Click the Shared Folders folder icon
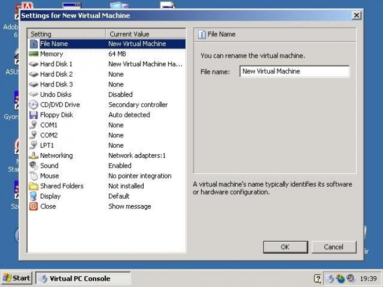Viewport: 383px width, 287px height. 33,186
